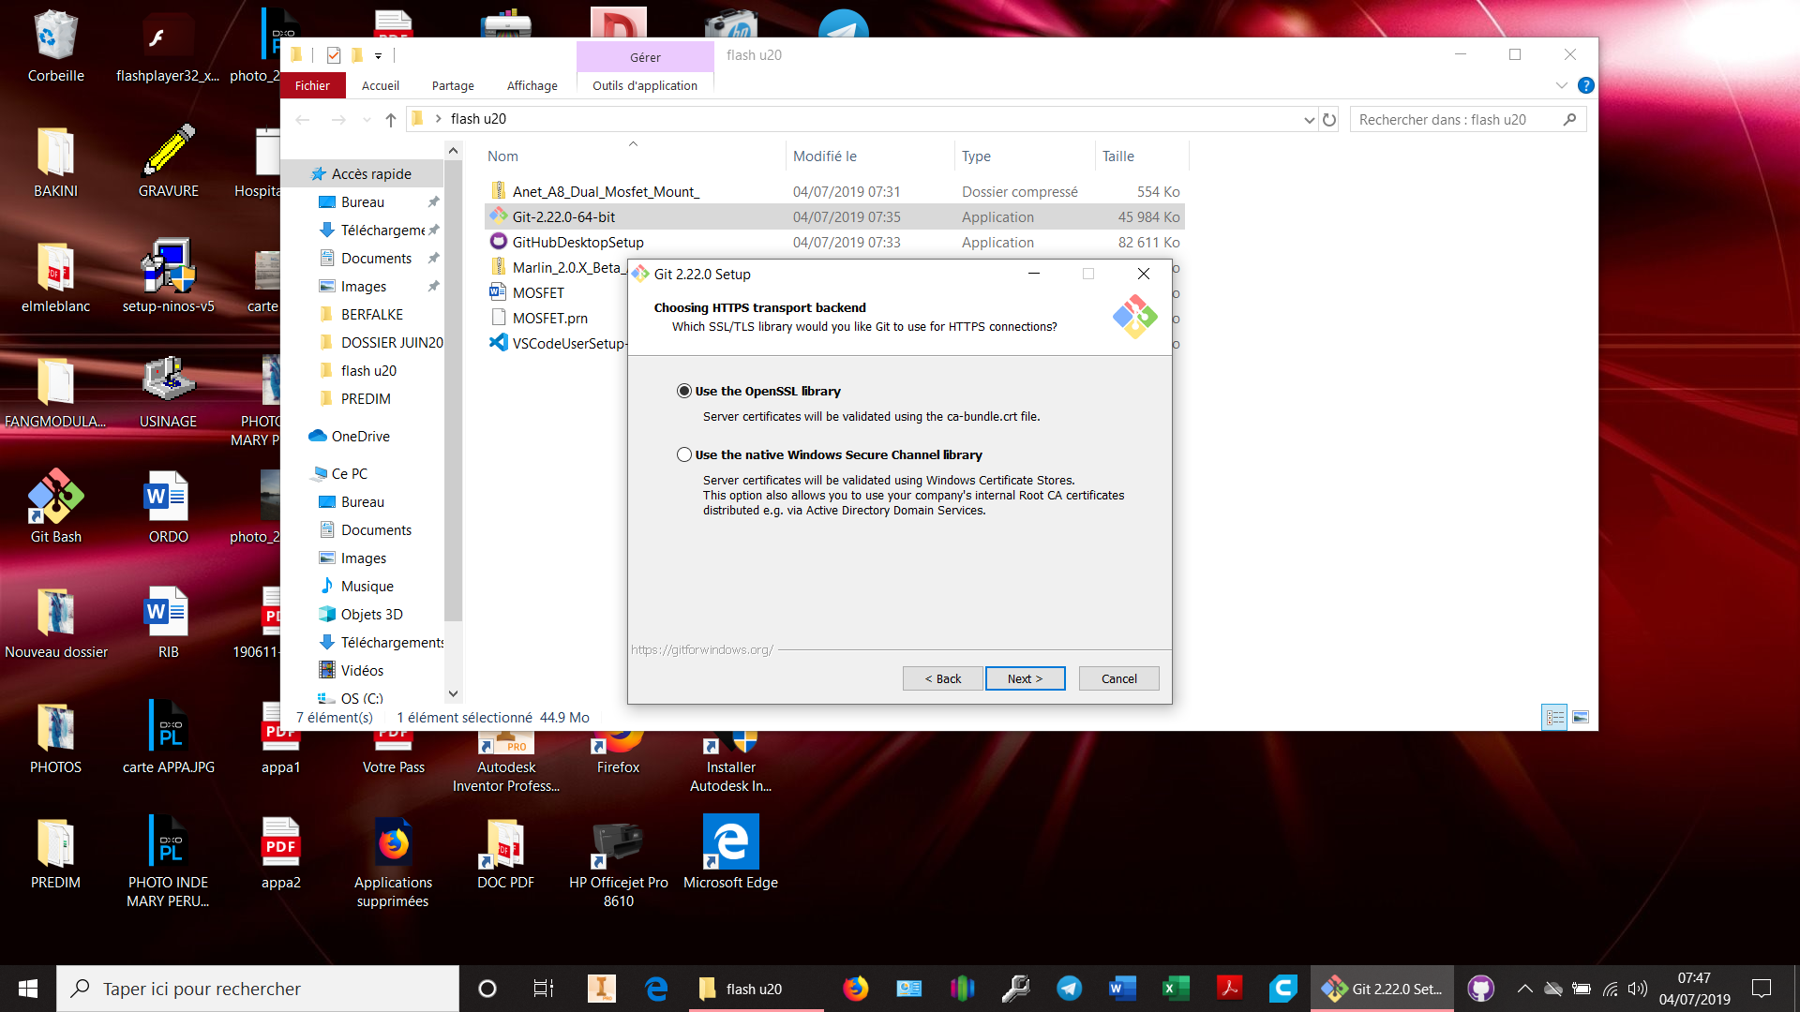This screenshot has width=1800, height=1012.
Task: Open the Affichage ribbon tab
Action: pos(532,85)
